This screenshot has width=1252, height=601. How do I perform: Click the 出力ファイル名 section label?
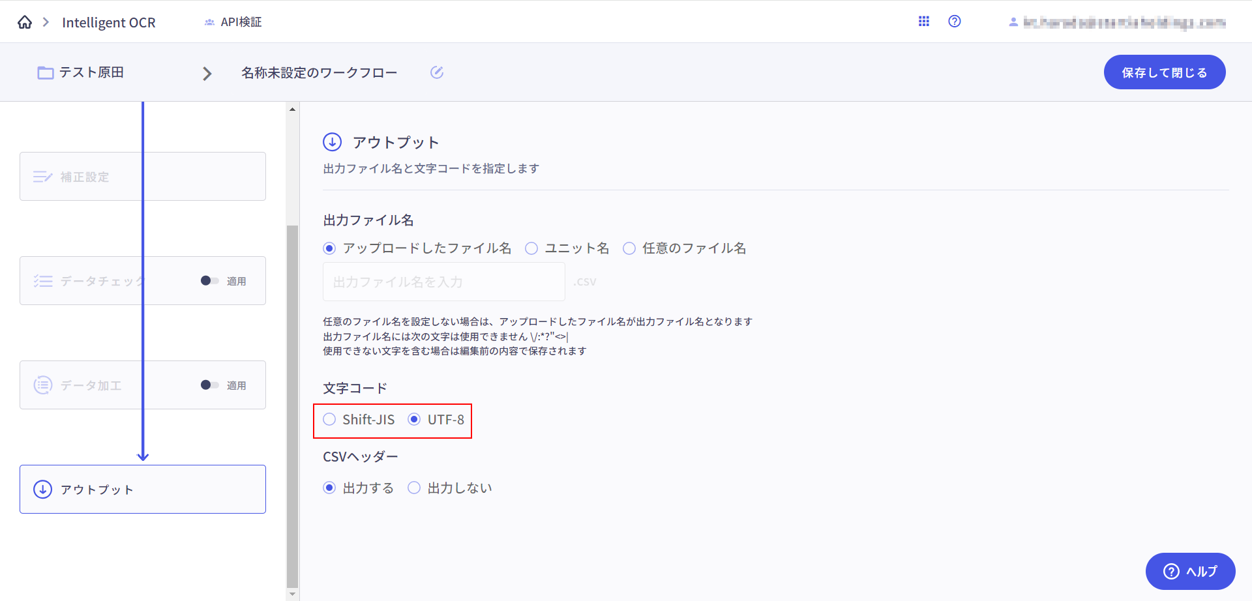(x=368, y=220)
